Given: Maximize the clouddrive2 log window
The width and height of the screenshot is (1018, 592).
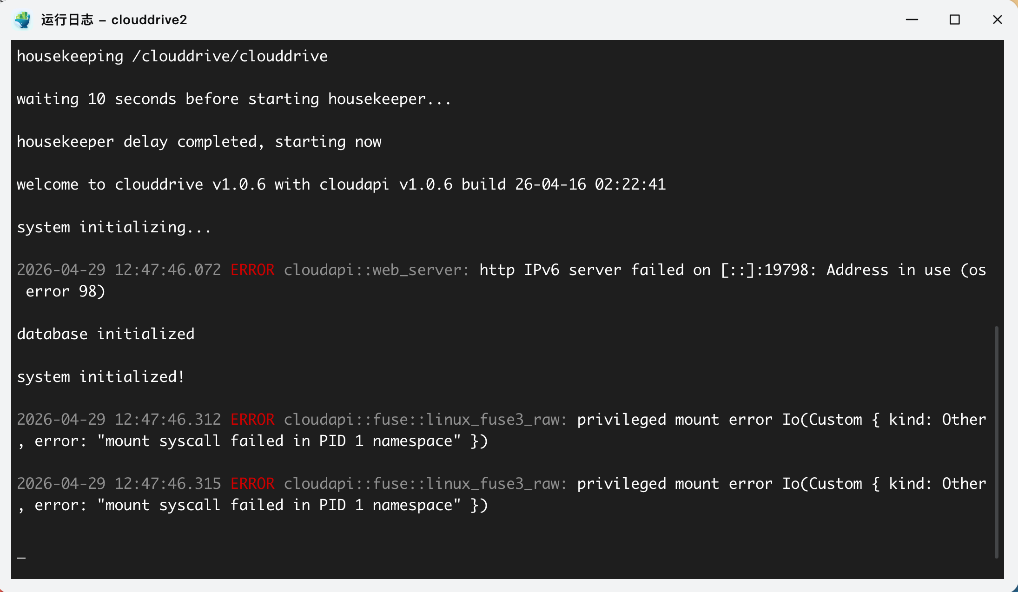Looking at the screenshot, I should pyautogui.click(x=954, y=20).
